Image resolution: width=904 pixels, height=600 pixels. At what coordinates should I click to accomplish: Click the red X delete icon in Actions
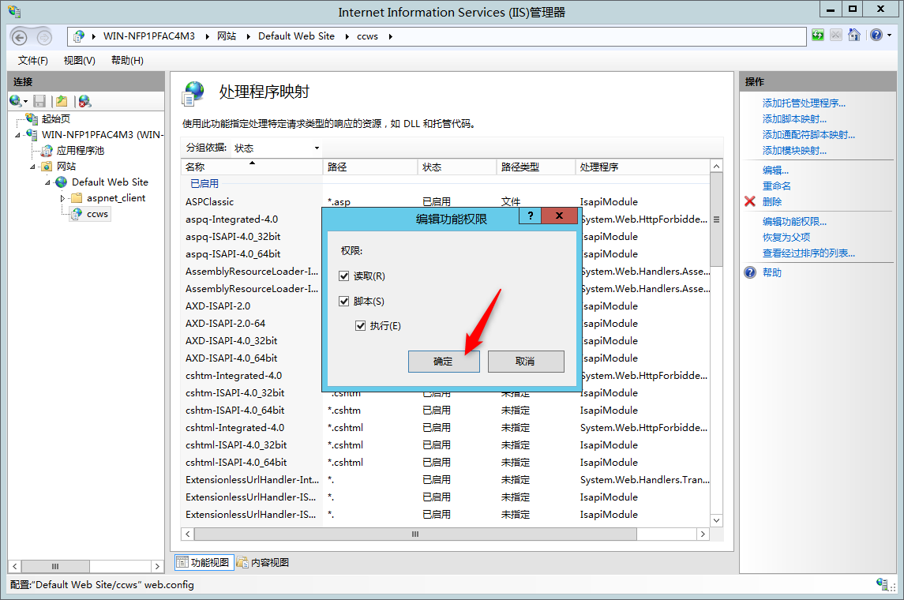coord(749,202)
